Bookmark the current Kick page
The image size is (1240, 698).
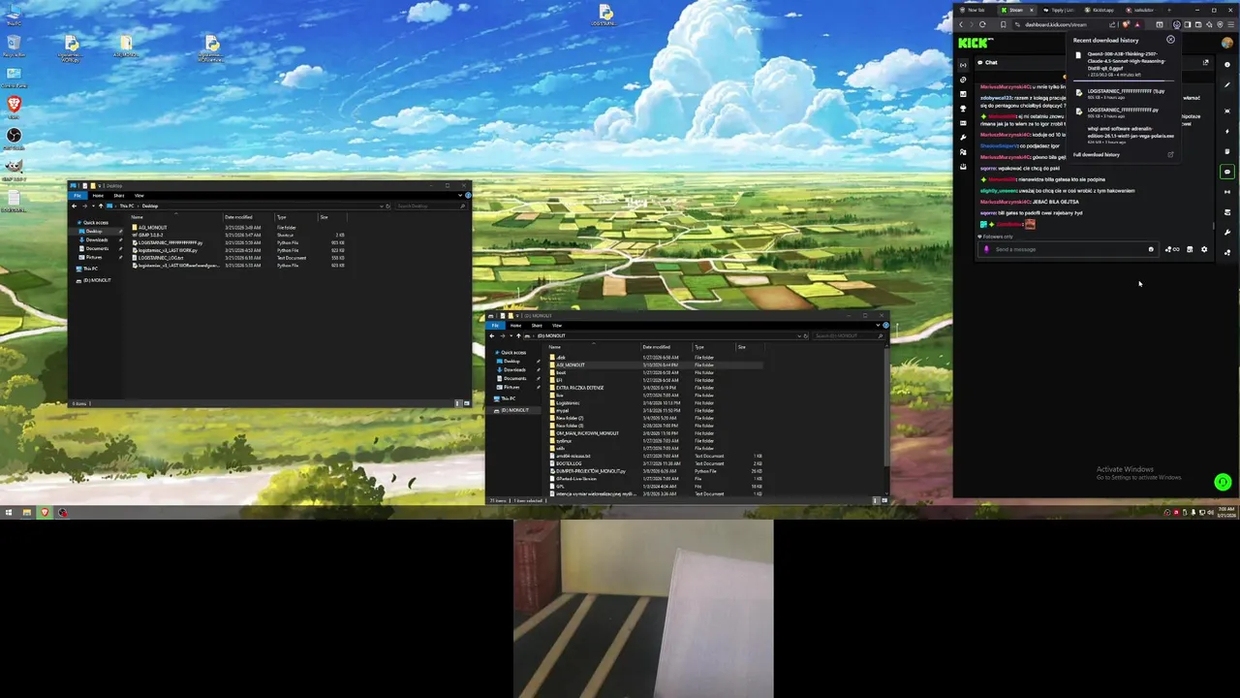pyautogui.click(x=1004, y=24)
